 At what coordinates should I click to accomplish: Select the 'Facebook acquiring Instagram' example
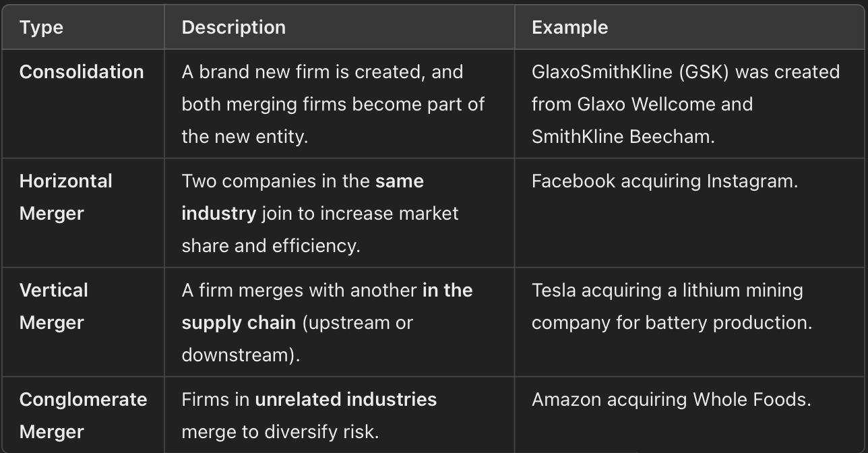(x=664, y=181)
